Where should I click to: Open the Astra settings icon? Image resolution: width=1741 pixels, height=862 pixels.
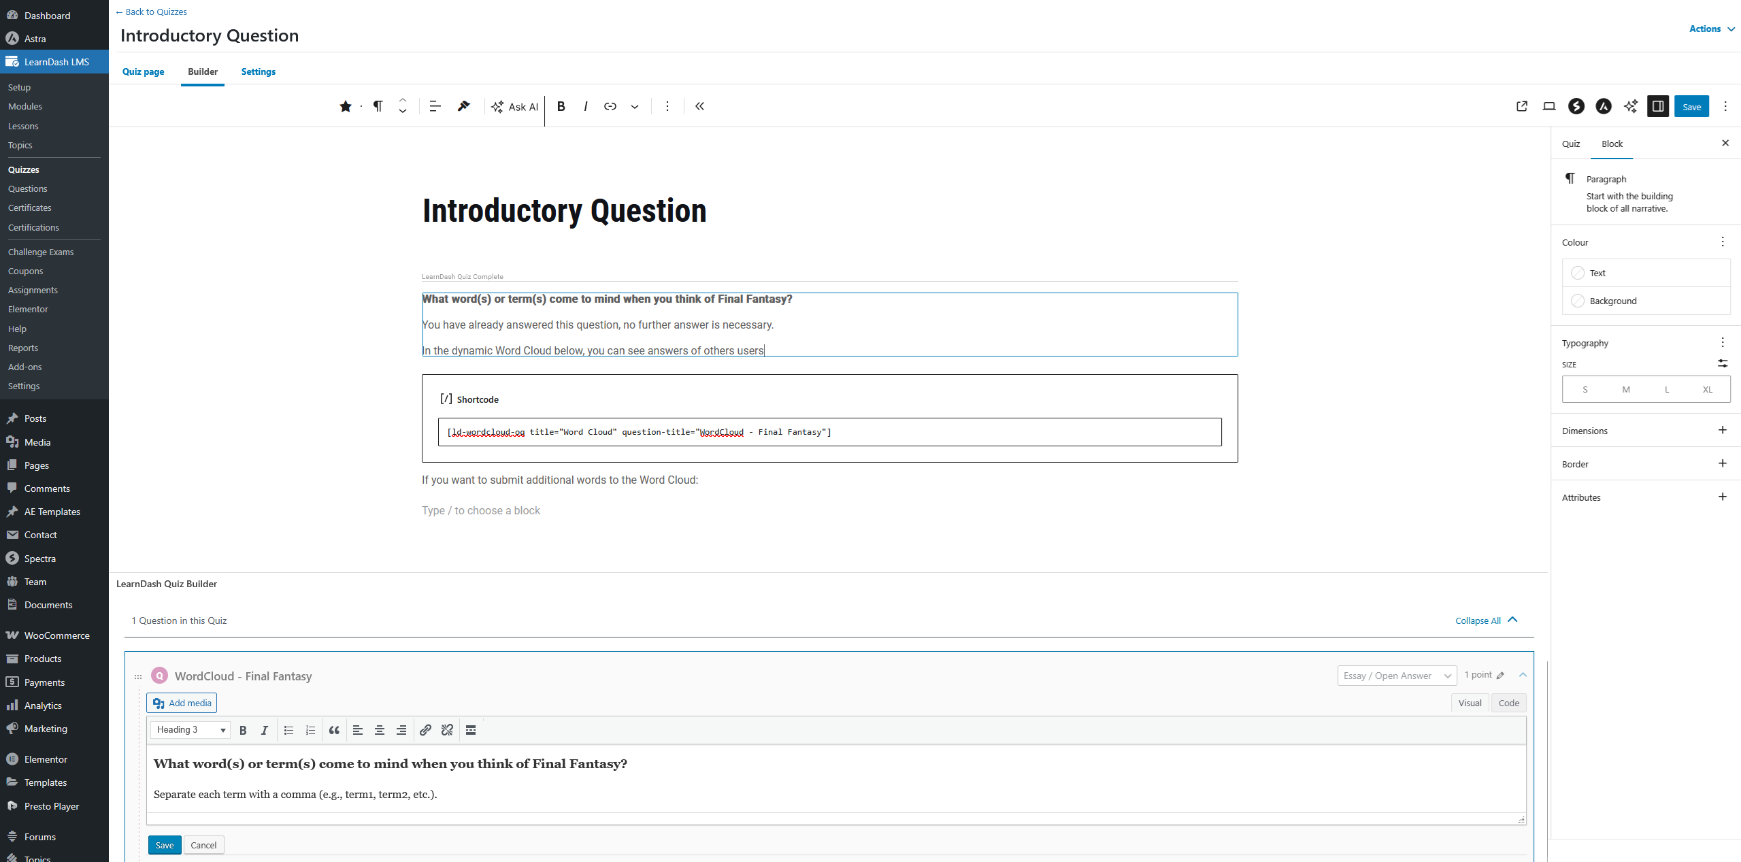click(x=1604, y=106)
